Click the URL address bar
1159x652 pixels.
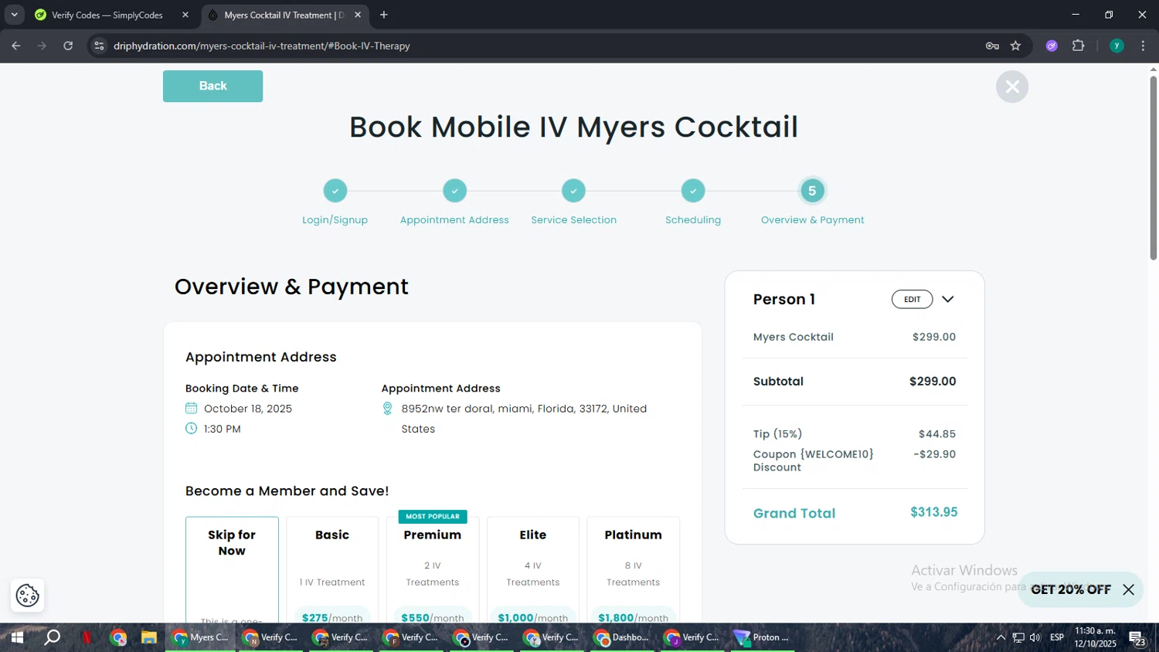[541, 46]
